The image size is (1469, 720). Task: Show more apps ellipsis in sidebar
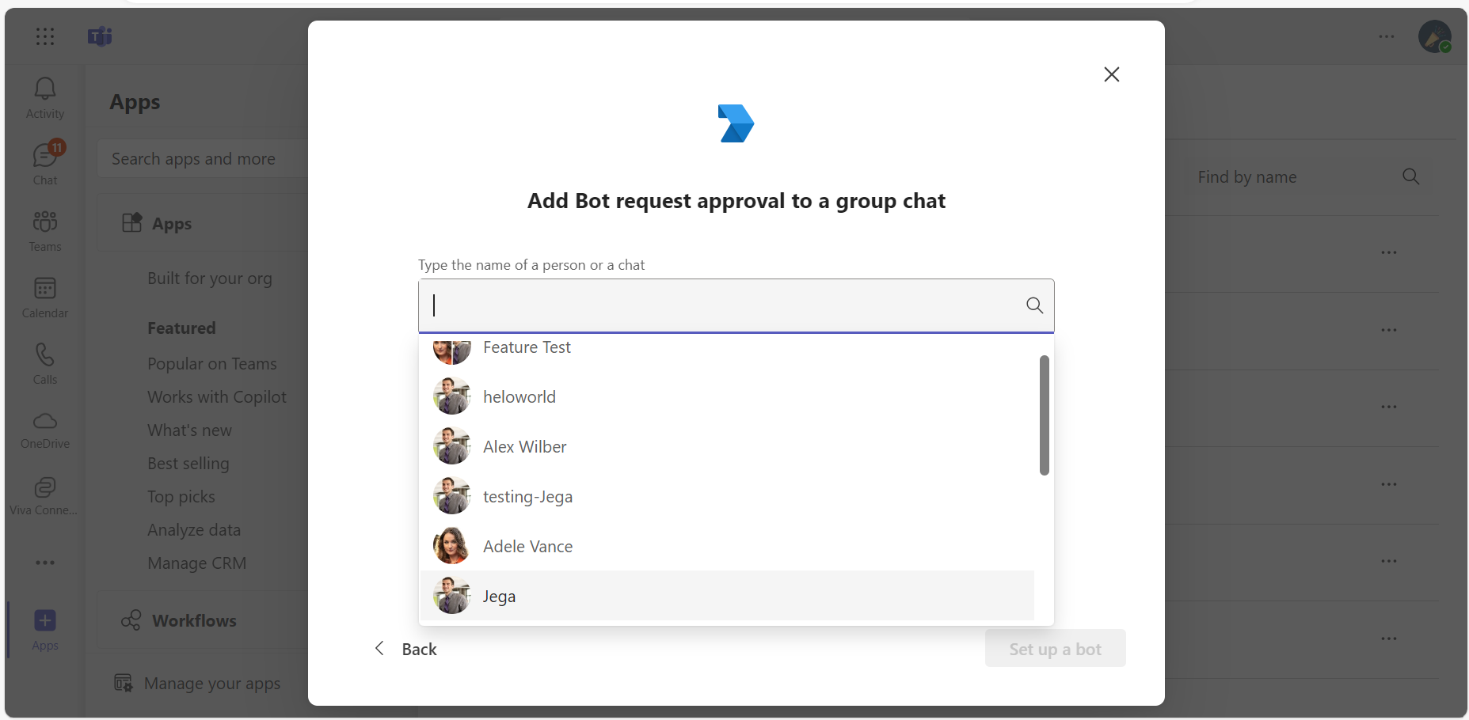[45, 563]
